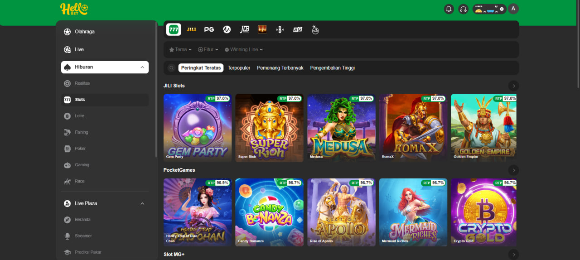The image size is (580, 260).
Task: Select the PG provider icon
Action: pyautogui.click(x=209, y=29)
